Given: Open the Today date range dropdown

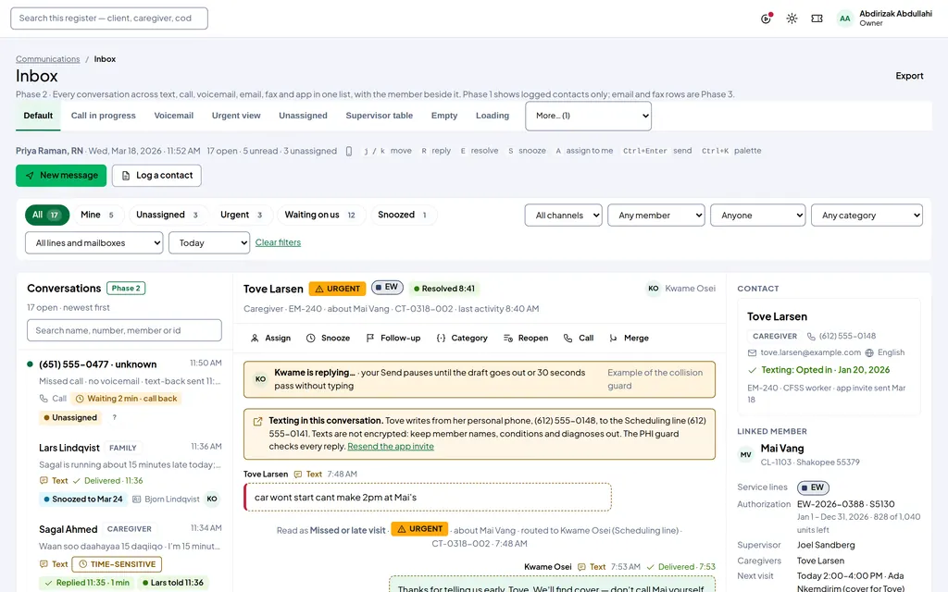Looking at the screenshot, I should (209, 243).
